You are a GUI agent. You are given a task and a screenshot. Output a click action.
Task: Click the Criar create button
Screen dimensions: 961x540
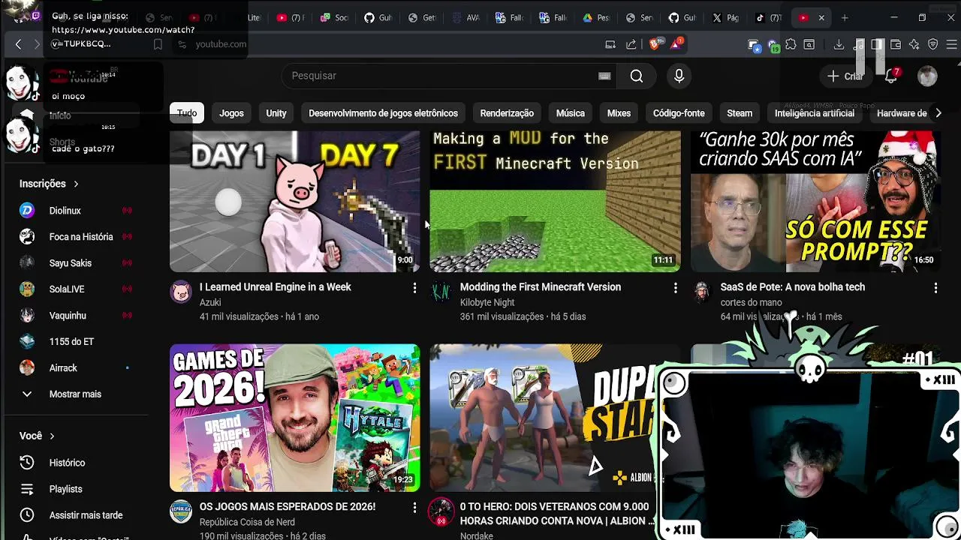[x=845, y=76]
